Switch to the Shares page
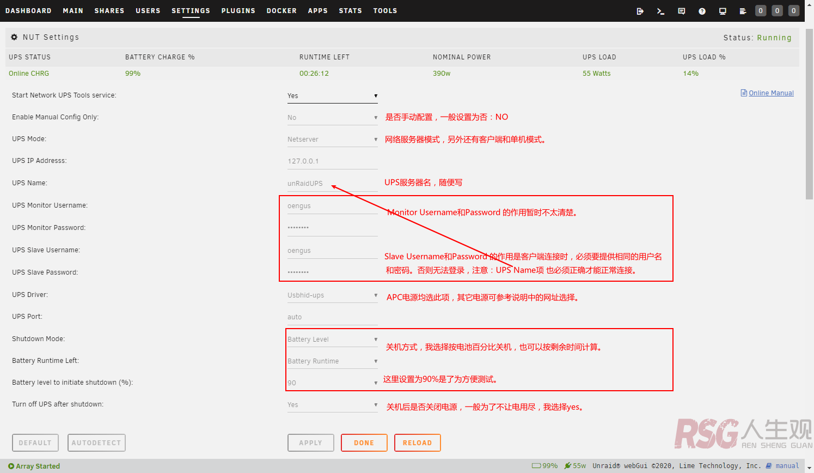814x473 pixels. (109, 11)
